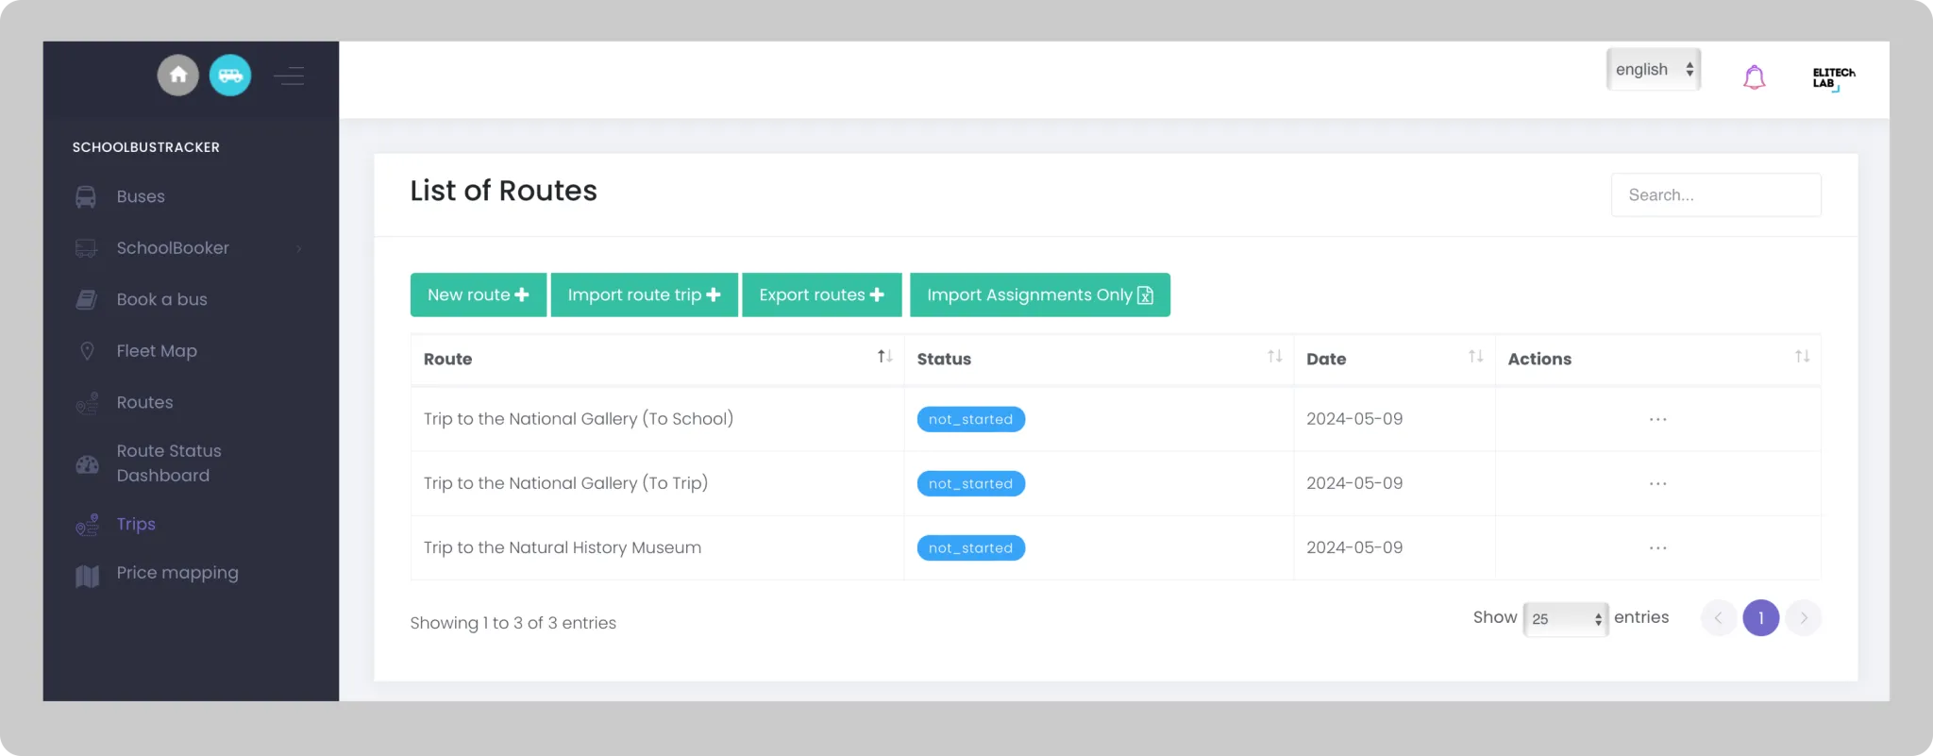The height and width of the screenshot is (756, 1933).
Task: Open the Price mapping page
Action: click(177, 573)
